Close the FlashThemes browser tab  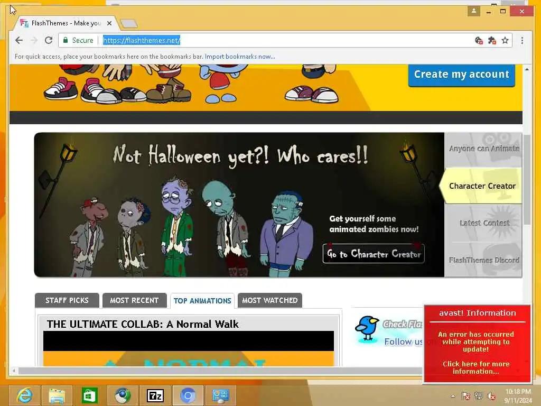point(109,23)
